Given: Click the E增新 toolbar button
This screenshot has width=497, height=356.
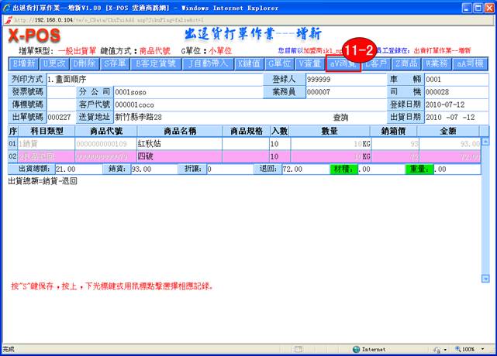Looking at the screenshot, I should pos(24,63).
